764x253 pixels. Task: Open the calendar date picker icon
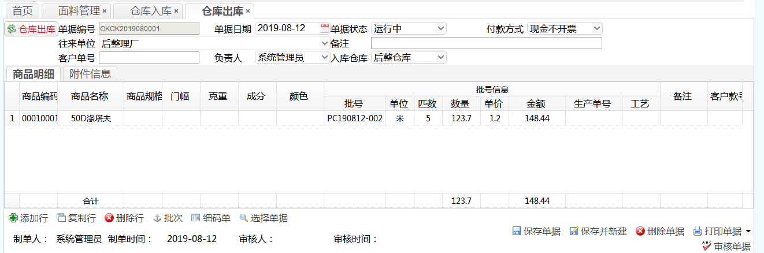point(325,28)
